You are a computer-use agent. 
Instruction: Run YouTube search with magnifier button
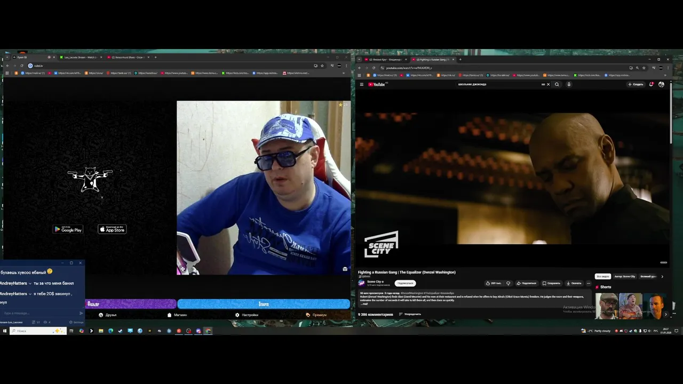pos(557,84)
